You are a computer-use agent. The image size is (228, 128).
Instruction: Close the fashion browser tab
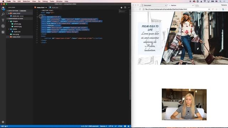(x=193, y=5)
